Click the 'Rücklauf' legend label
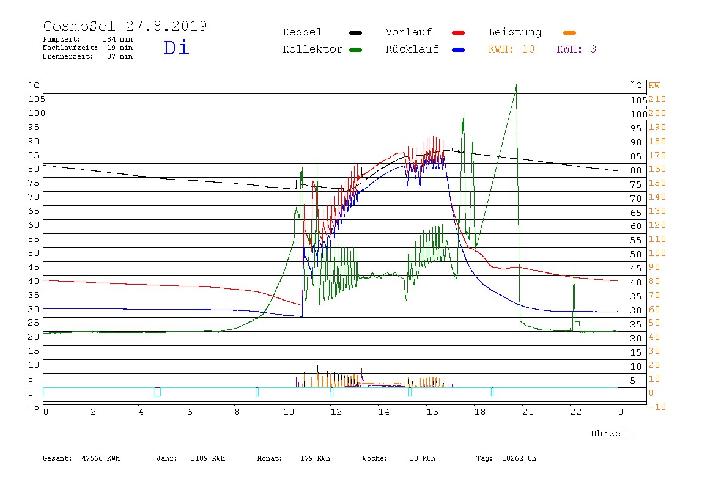Image resolution: width=702 pixels, height=496 pixels. [412, 49]
